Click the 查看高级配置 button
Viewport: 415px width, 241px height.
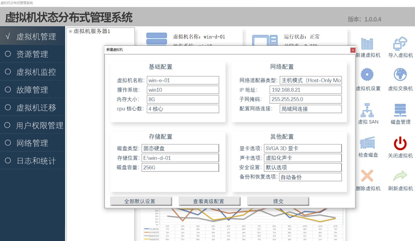(x=210, y=201)
